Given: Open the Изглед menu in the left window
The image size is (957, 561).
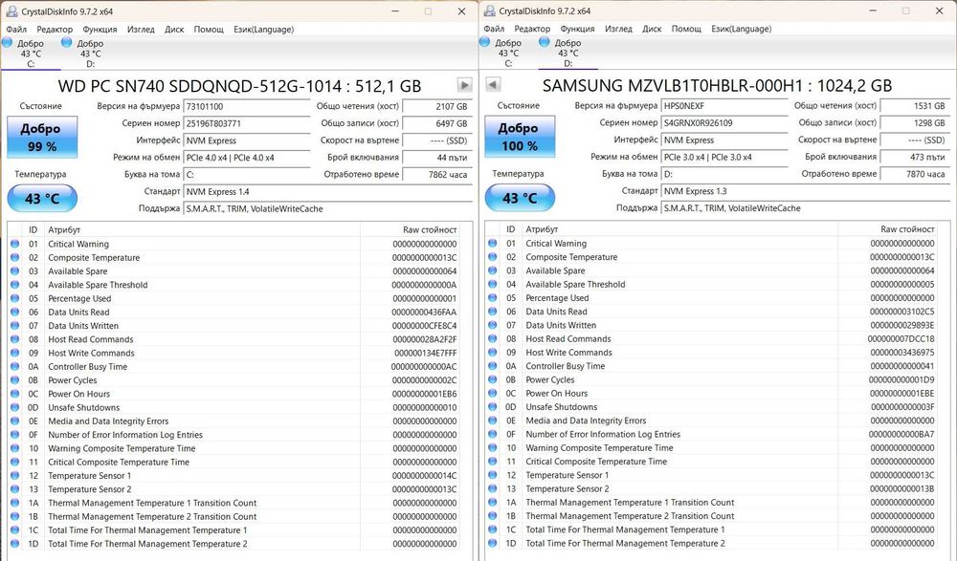Looking at the screenshot, I should pyautogui.click(x=141, y=30).
